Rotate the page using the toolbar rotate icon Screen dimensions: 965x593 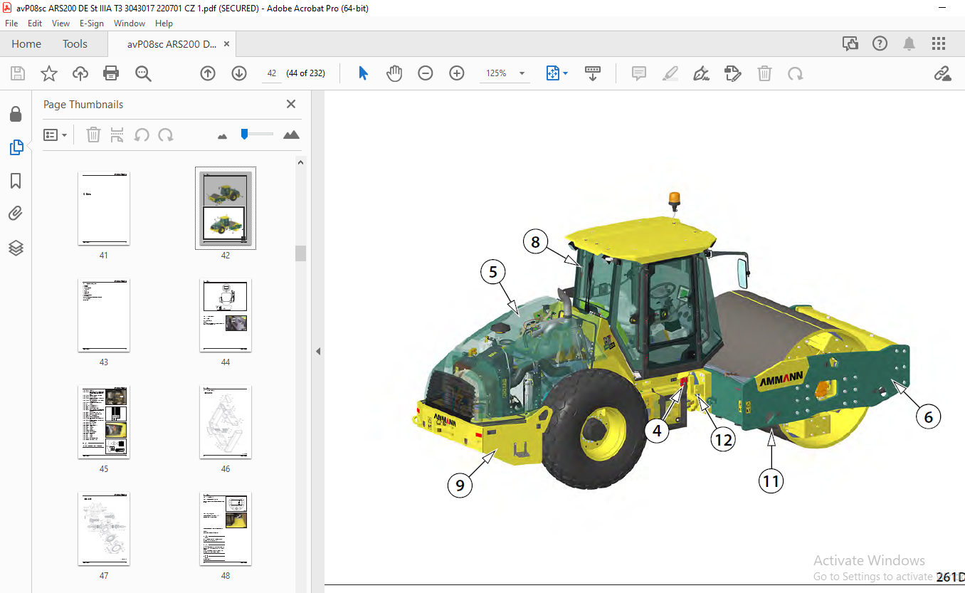(796, 73)
